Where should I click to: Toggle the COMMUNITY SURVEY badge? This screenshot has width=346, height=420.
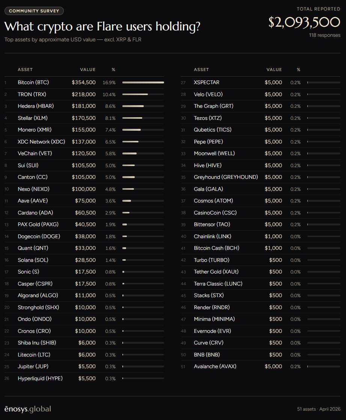click(34, 11)
